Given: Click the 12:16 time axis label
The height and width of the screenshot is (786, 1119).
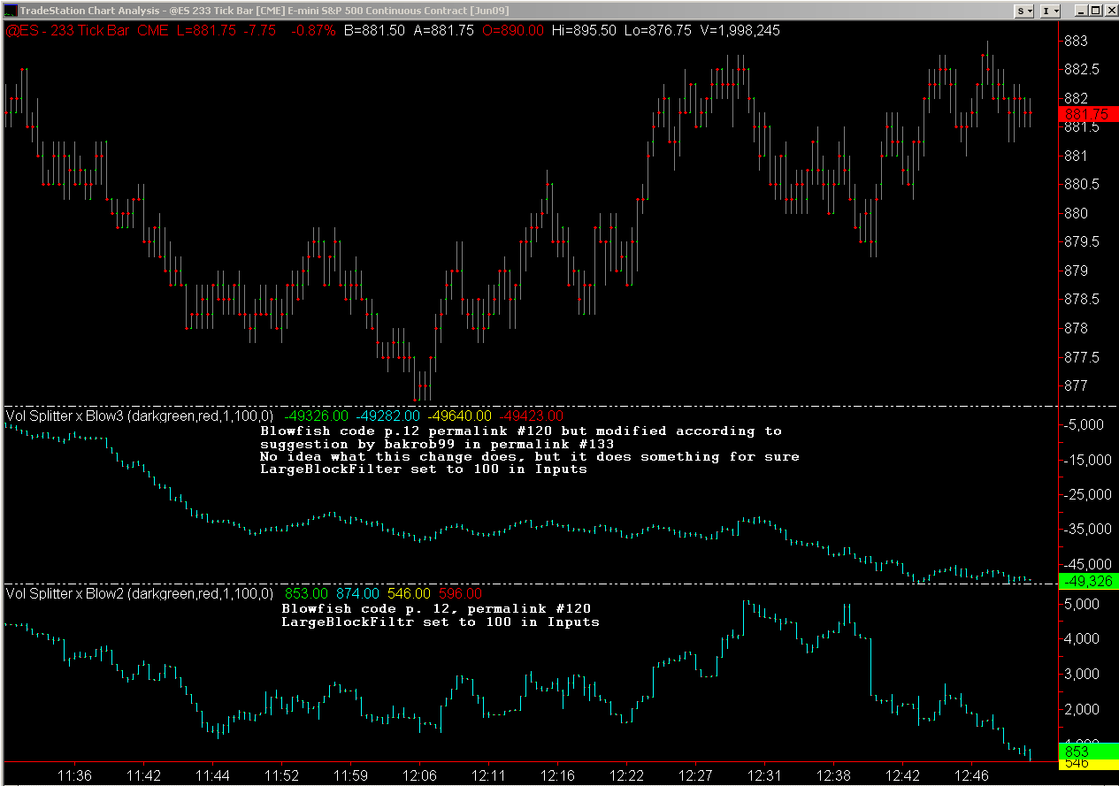Looking at the screenshot, I should pyautogui.click(x=556, y=775).
